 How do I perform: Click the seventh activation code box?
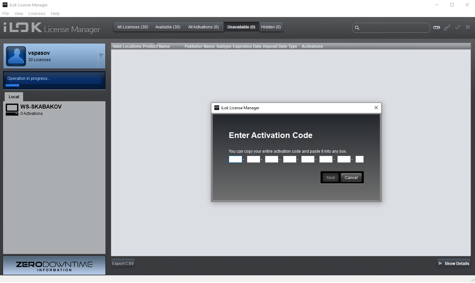(344, 159)
